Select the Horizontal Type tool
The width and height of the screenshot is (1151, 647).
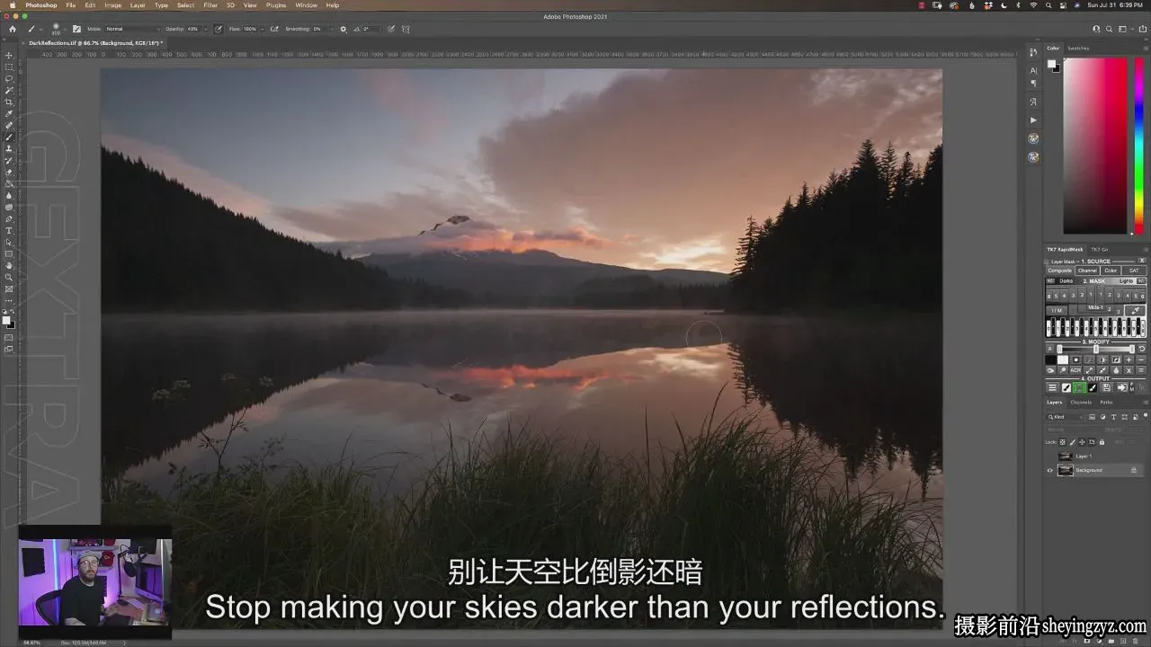(9, 231)
